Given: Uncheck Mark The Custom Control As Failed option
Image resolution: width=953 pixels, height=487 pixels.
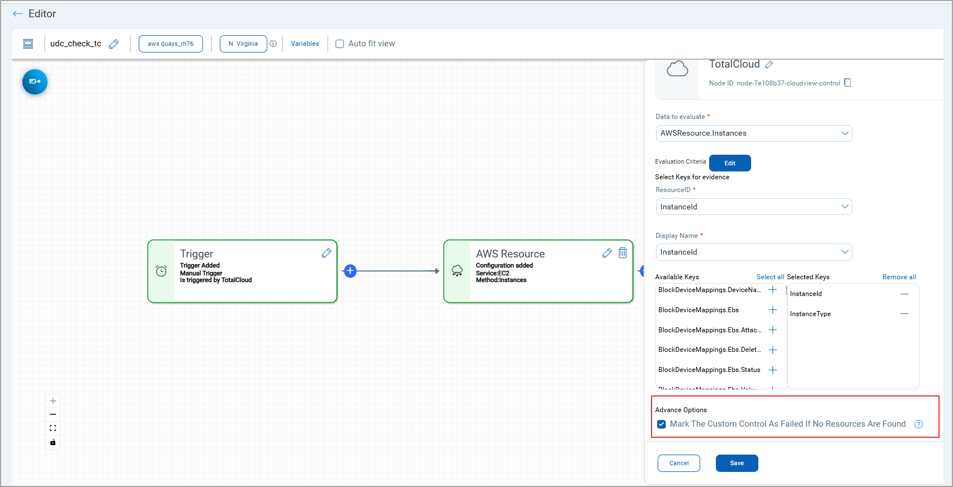Looking at the screenshot, I should [x=662, y=424].
